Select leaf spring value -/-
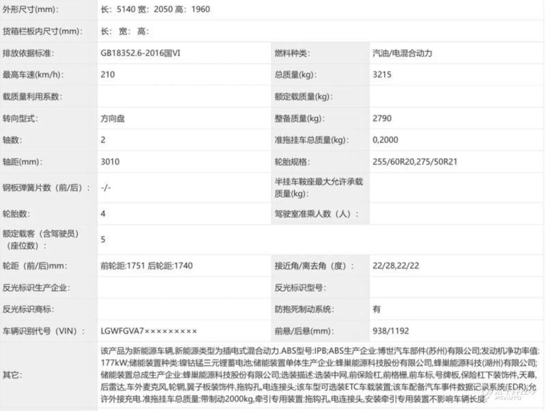546x411 pixels. pyautogui.click(x=106, y=188)
